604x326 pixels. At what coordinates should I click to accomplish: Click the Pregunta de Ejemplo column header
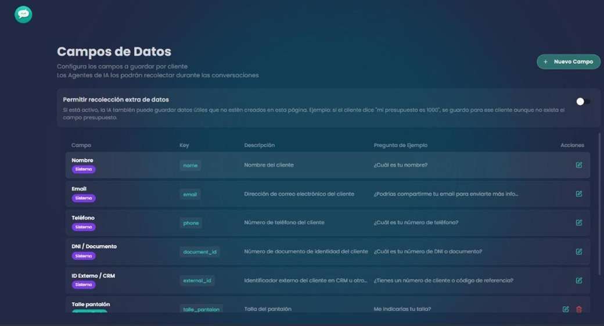pyautogui.click(x=400, y=145)
